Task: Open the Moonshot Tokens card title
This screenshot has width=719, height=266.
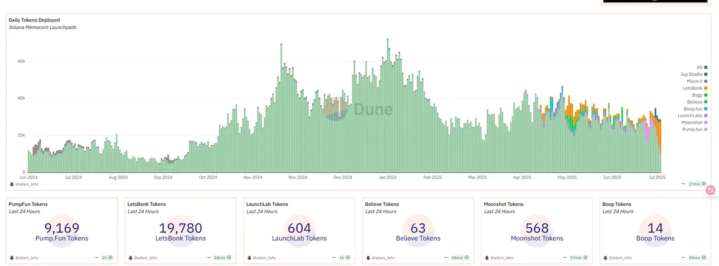Action: click(504, 204)
